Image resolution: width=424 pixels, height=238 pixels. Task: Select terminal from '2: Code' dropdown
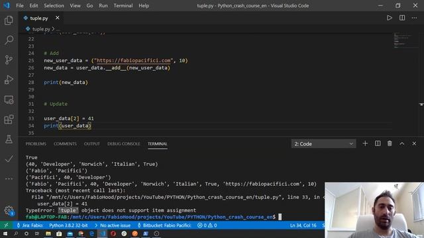pos(323,144)
